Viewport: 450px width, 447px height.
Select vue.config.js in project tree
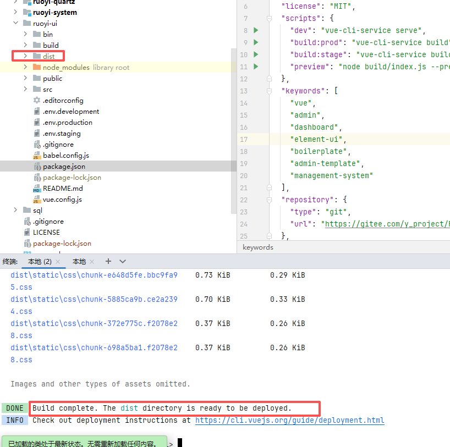[62, 199]
